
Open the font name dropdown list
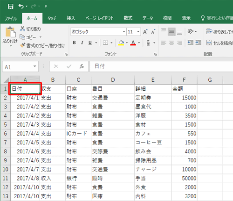point(124,32)
